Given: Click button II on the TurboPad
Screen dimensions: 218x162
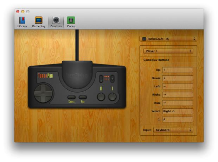Looking at the screenshot, I should 101,97.
